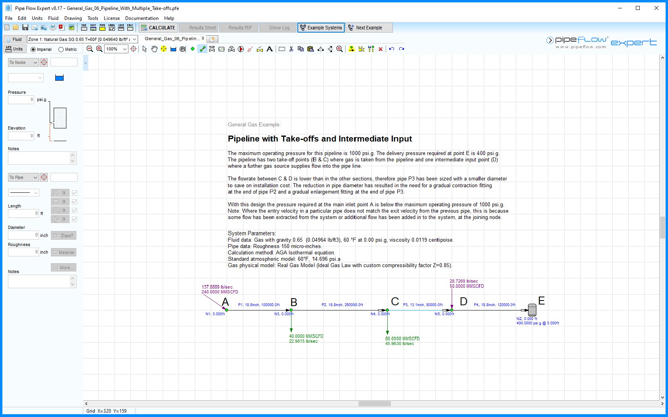This screenshot has width=668, height=417.
Task: Click the Units button
Action: tap(14, 49)
